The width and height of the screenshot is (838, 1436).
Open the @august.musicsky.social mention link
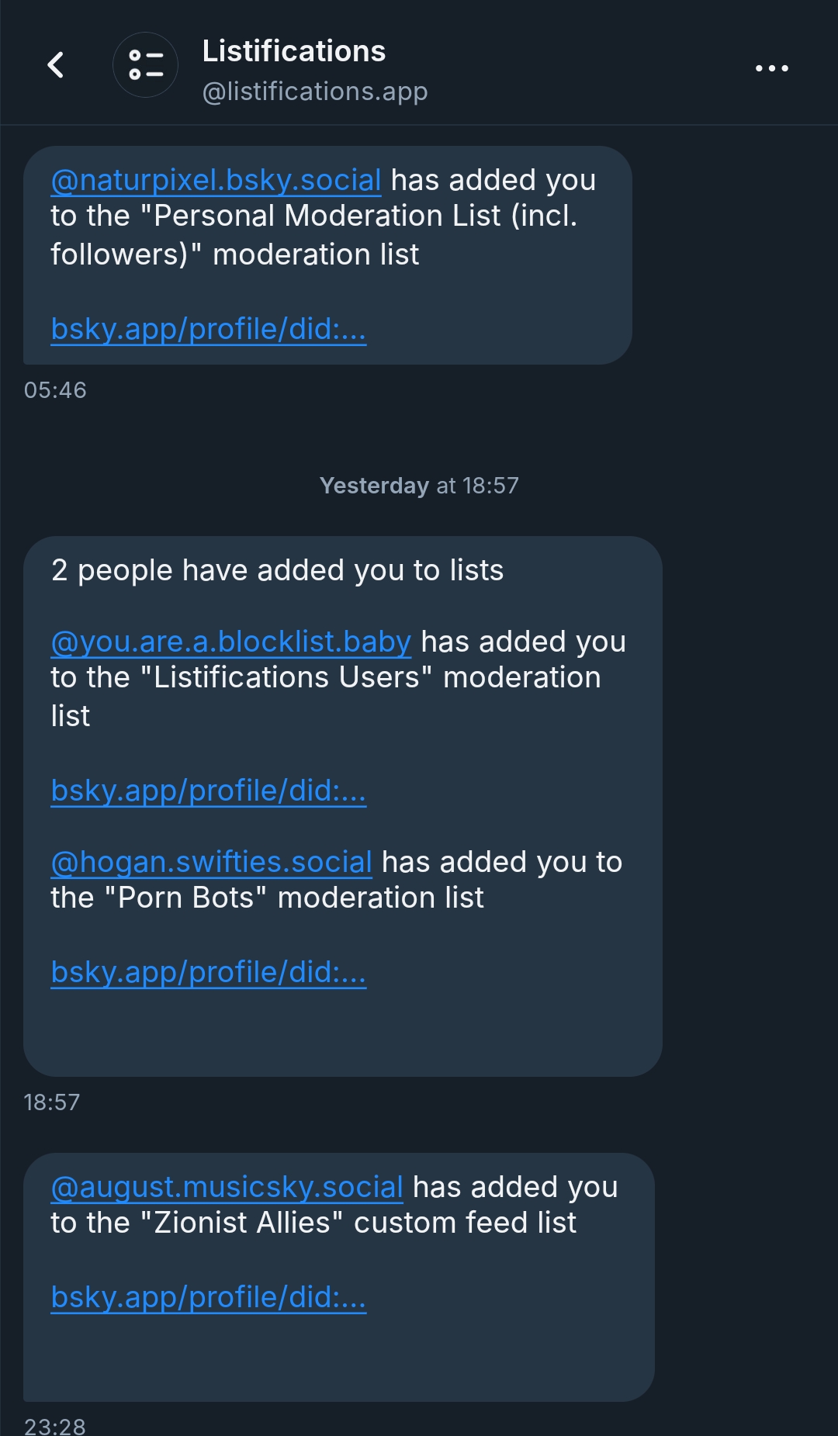coord(227,1187)
